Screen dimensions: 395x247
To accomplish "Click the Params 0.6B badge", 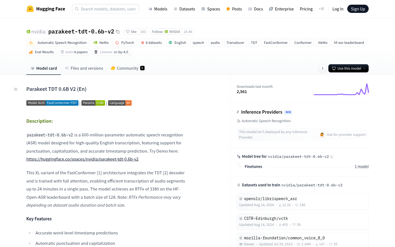I will click(x=93, y=103).
